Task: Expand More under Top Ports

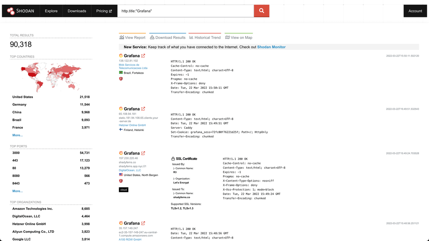Action: [18, 191]
